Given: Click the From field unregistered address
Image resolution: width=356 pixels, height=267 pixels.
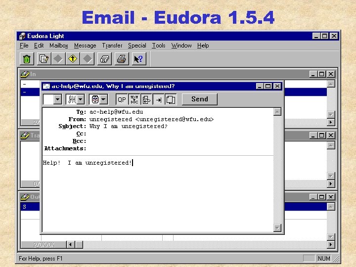Looking at the screenshot, I should 152,119.
